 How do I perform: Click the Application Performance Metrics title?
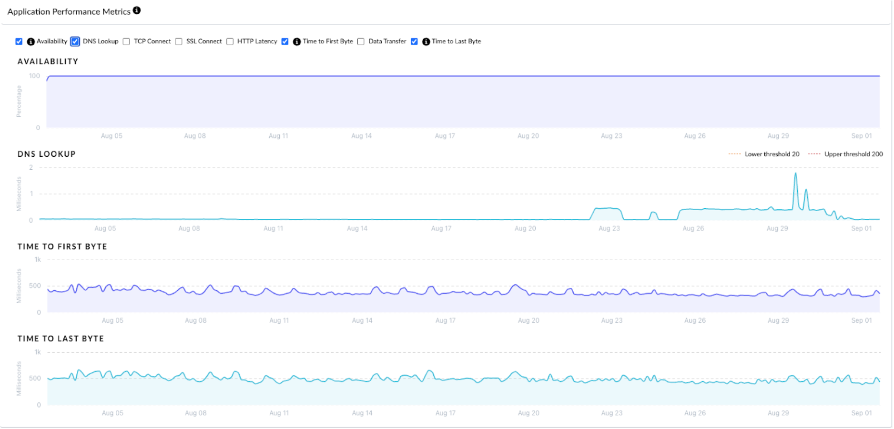tap(69, 11)
